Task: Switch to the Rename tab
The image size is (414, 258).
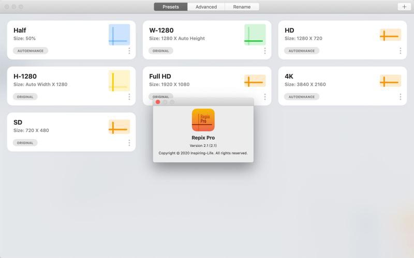Action: click(242, 7)
